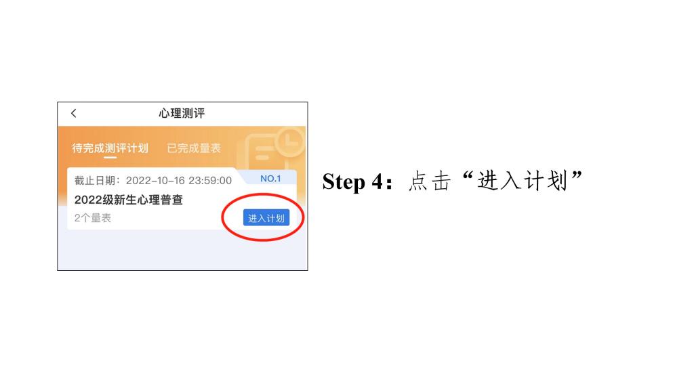Image resolution: width=694 pixels, height=390 pixels.
Task: Click the document list illustration in banner
Action: pos(261,152)
